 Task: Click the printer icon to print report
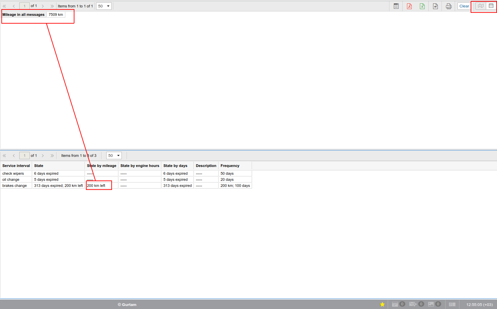(x=449, y=6)
